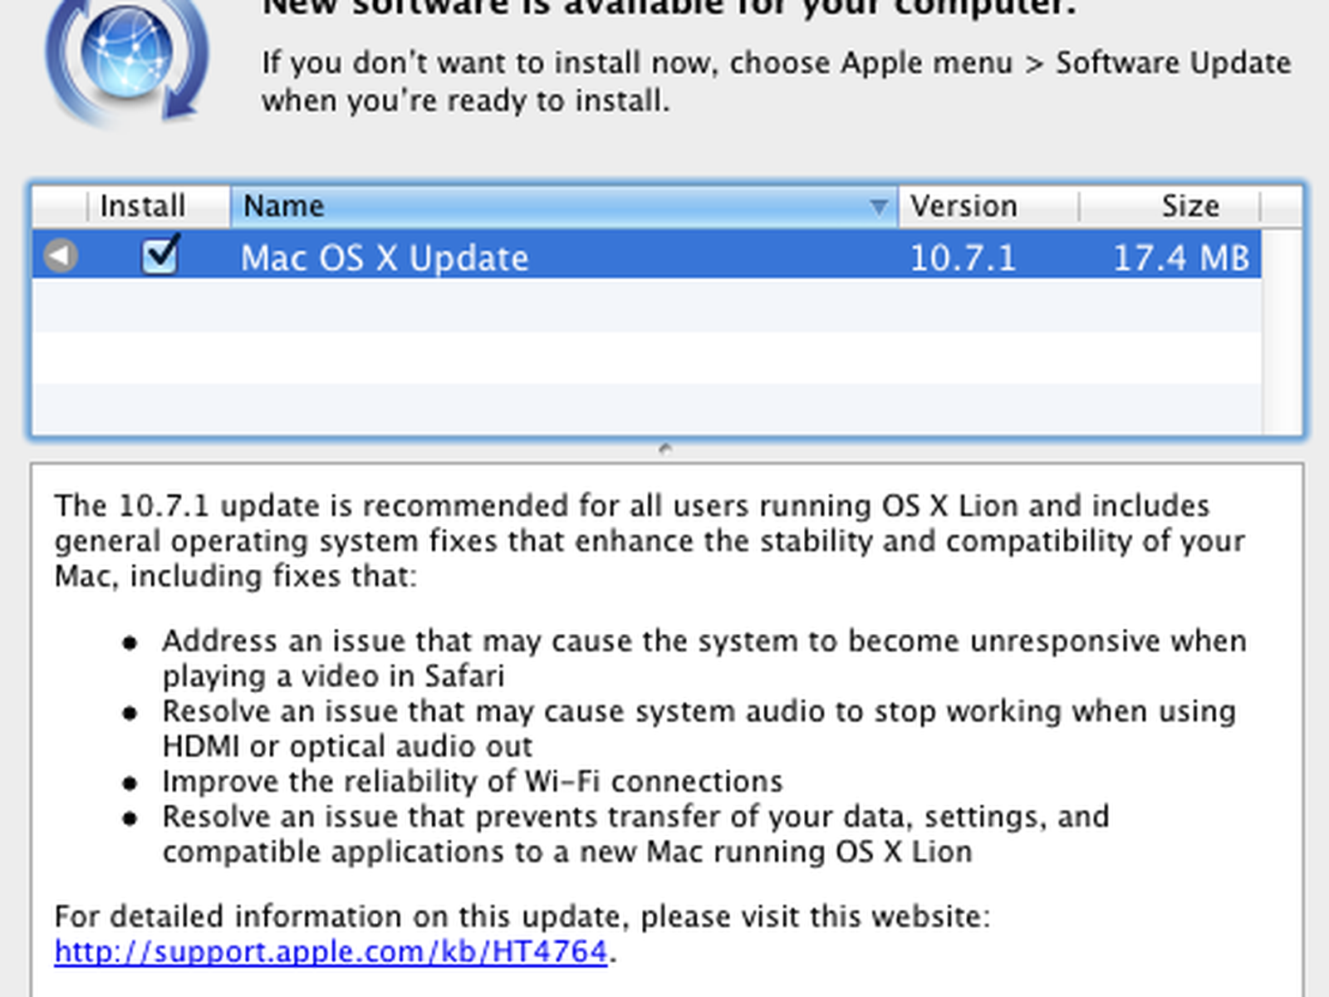Click the 'HDMI or optical audio out' text
Viewport: 1329px width, 997px height.
[x=347, y=746]
